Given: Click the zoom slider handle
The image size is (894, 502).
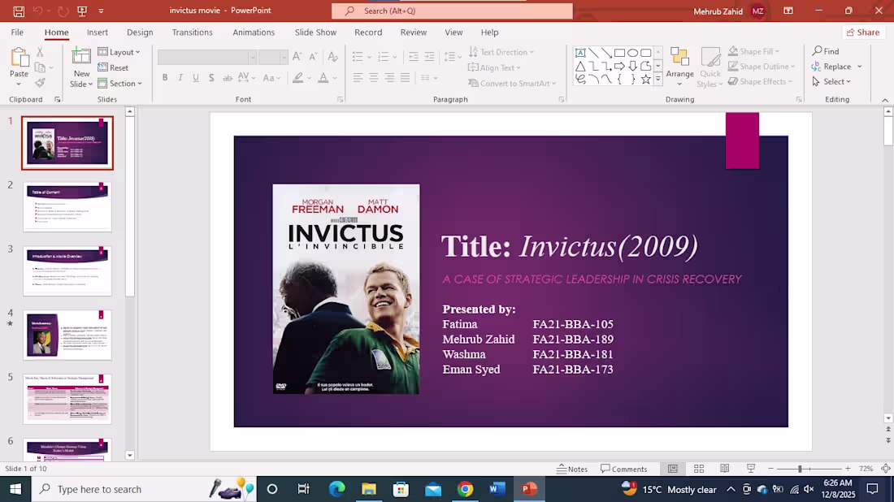Looking at the screenshot, I should pos(800,469).
